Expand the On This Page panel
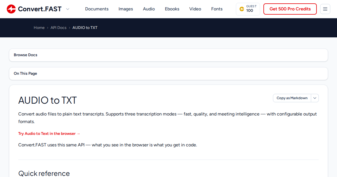The width and height of the screenshot is (337, 177). pos(168,74)
